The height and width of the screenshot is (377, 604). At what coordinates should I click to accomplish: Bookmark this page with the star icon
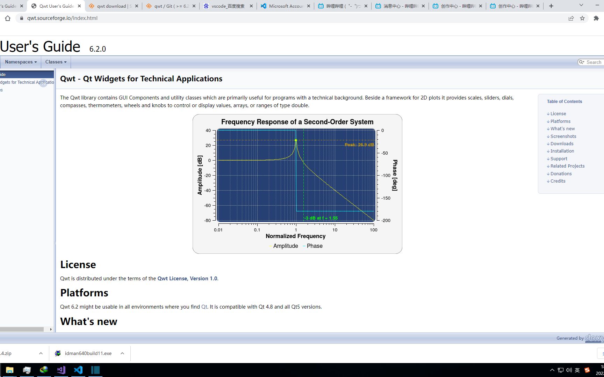(582, 18)
